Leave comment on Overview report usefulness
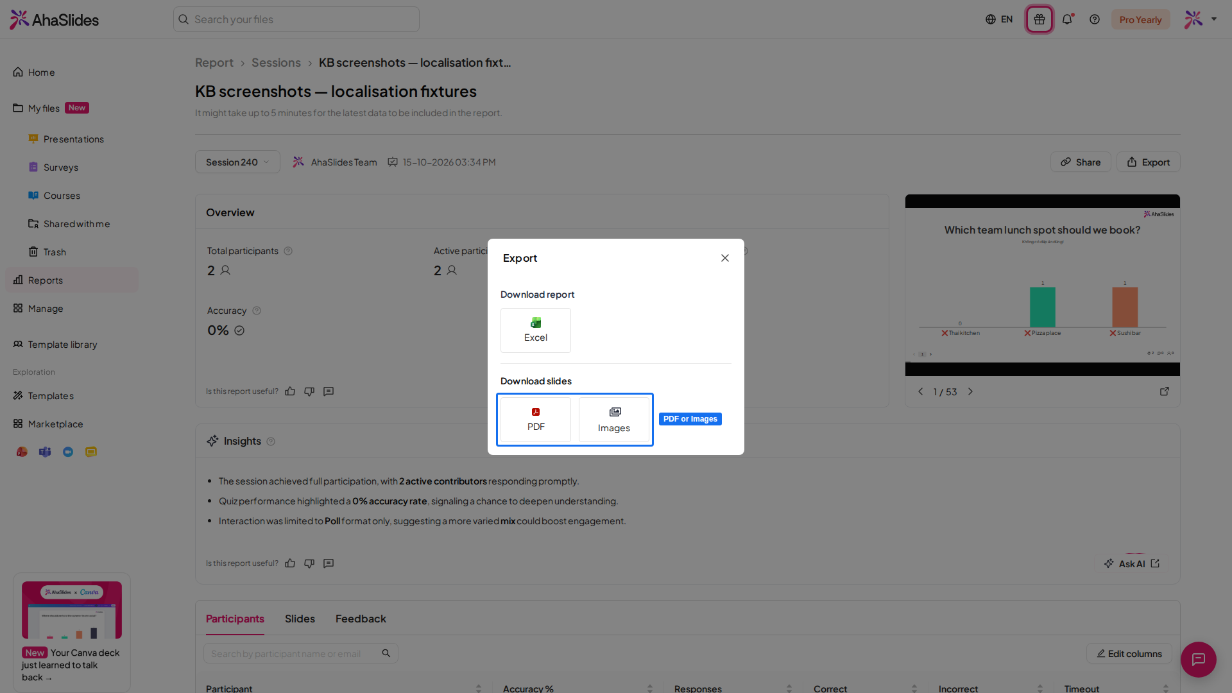1232x693 pixels. click(329, 391)
